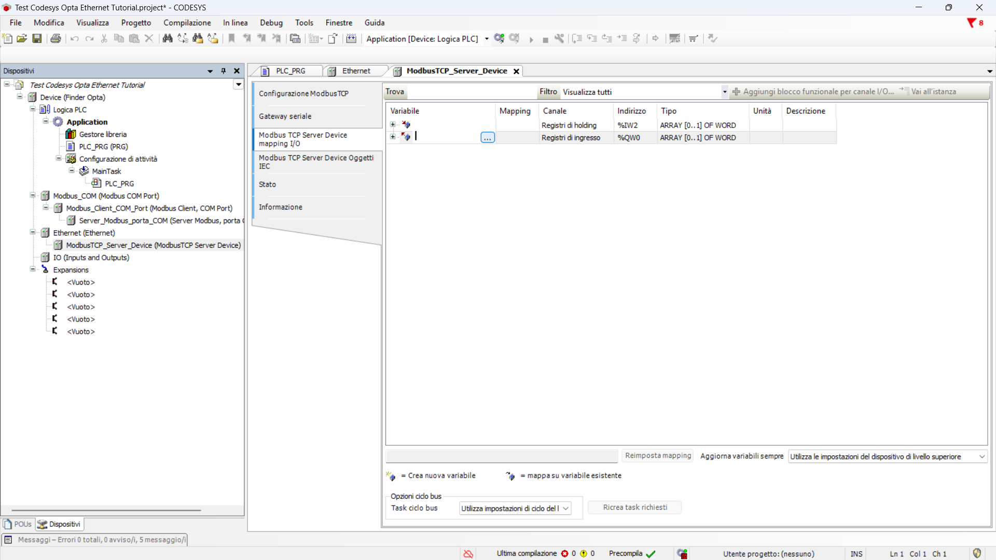The image size is (996, 560).
Task: Click the Dispositivi panel horizontal scrollbar
Action: (106, 510)
